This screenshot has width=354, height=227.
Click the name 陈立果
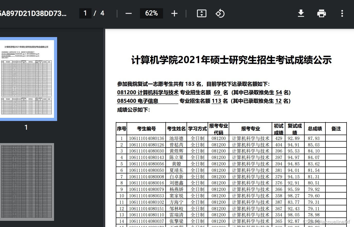click(x=176, y=158)
